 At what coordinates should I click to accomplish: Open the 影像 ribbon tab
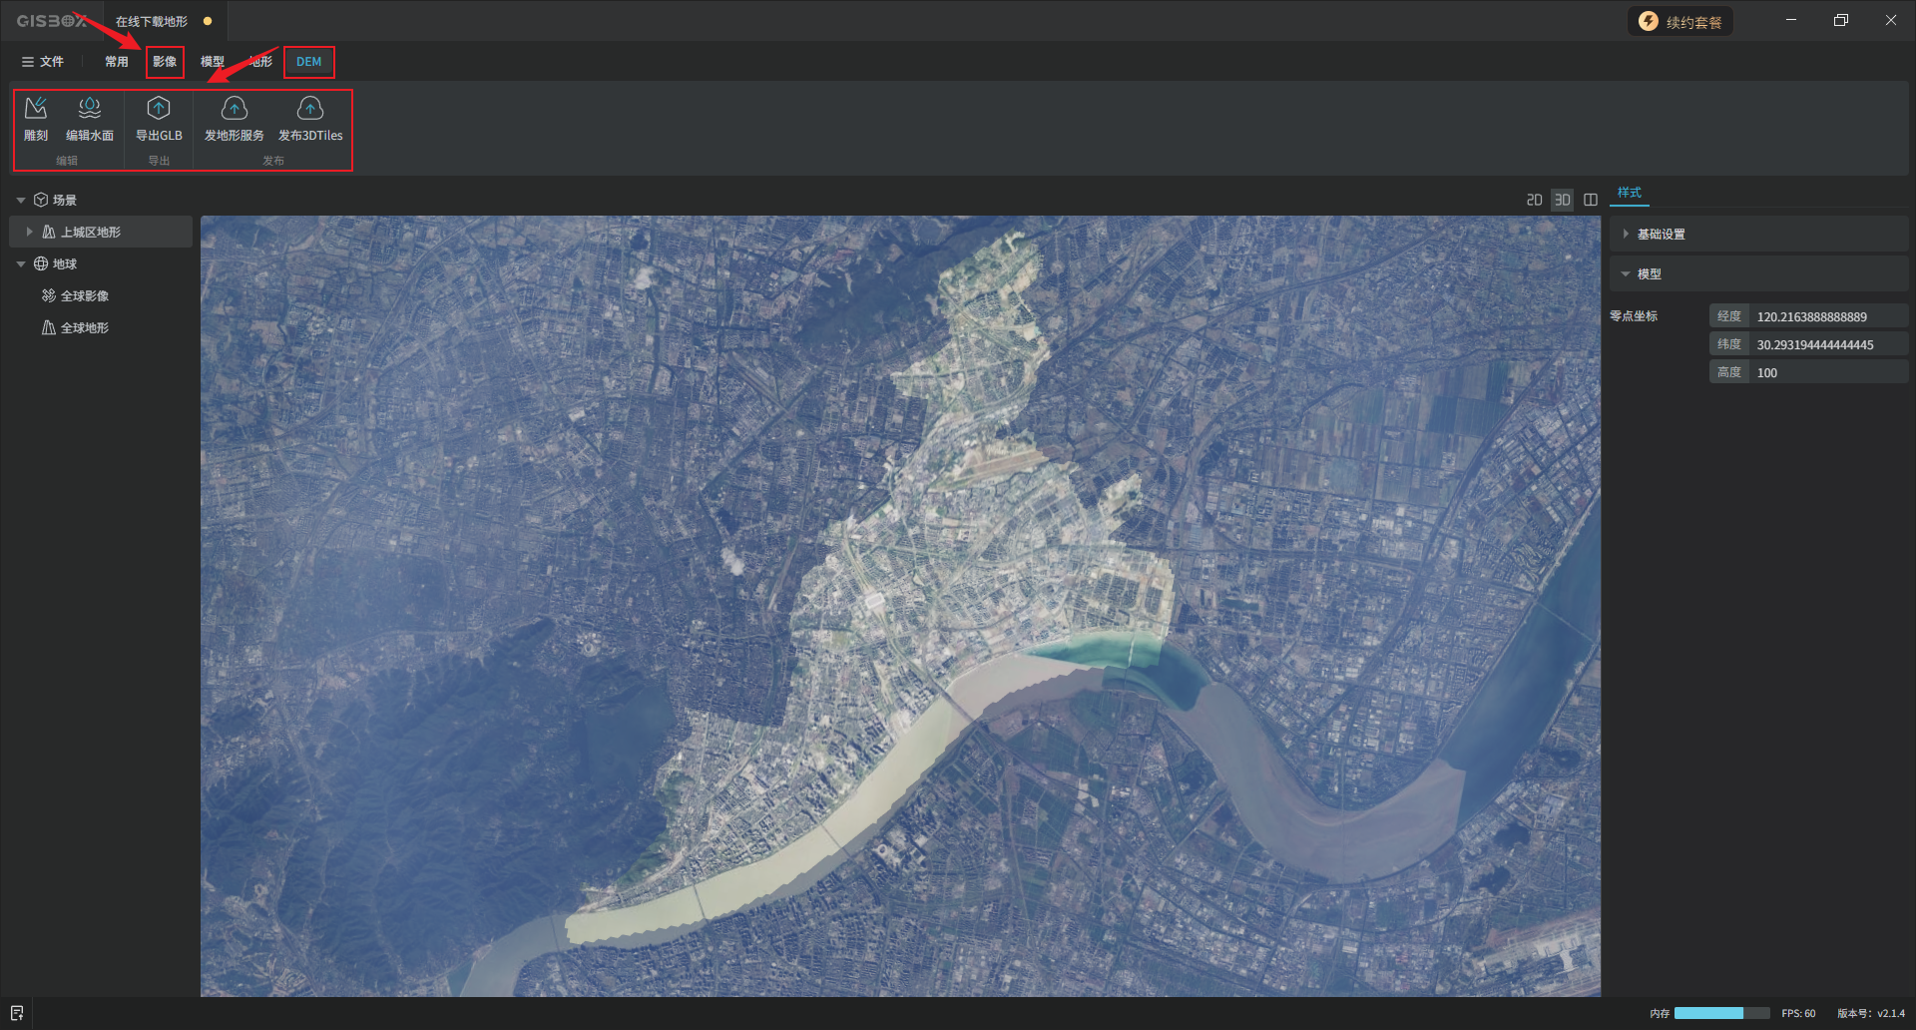click(165, 62)
